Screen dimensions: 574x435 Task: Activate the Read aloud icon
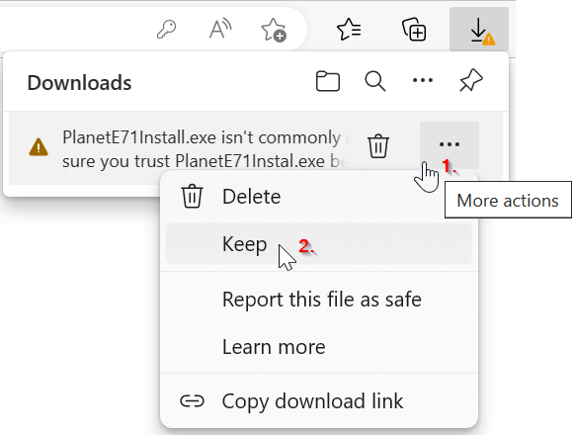pyautogui.click(x=220, y=29)
